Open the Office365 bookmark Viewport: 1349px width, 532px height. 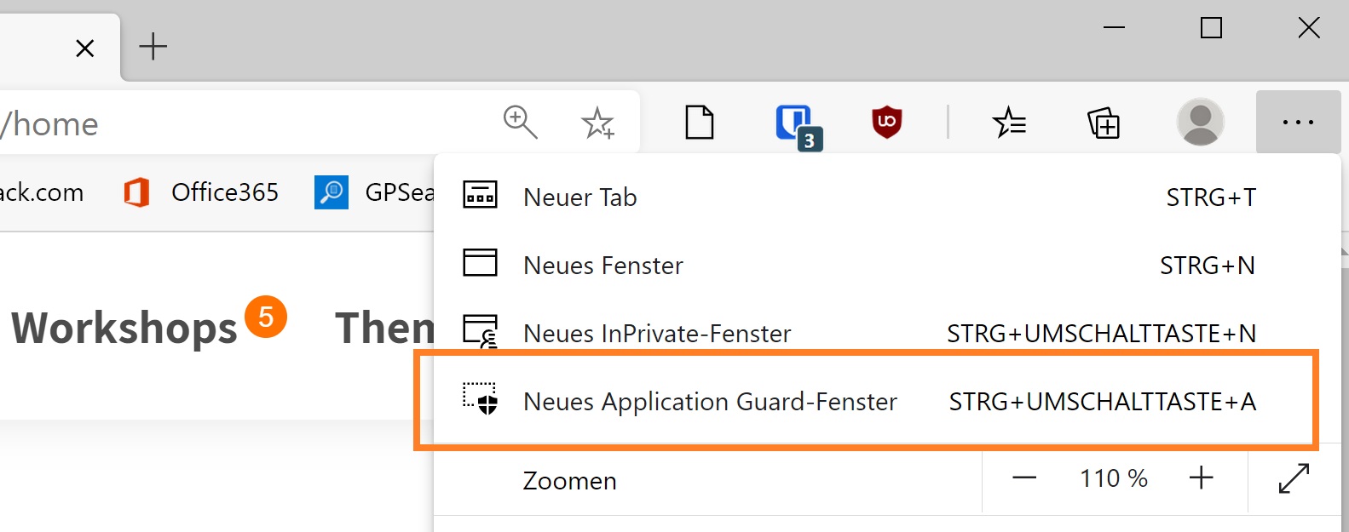pyautogui.click(x=200, y=192)
